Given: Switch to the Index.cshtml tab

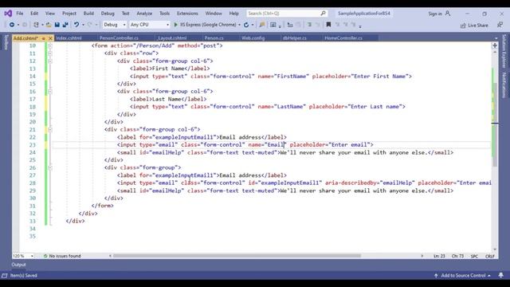Looking at the screenshot, I should click(x=69, y=38).
